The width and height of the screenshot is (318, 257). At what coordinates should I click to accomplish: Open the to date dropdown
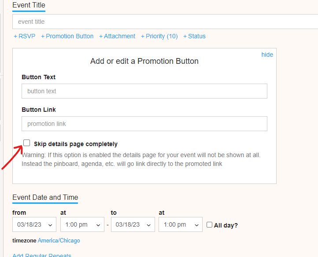[x=133, y=224]
